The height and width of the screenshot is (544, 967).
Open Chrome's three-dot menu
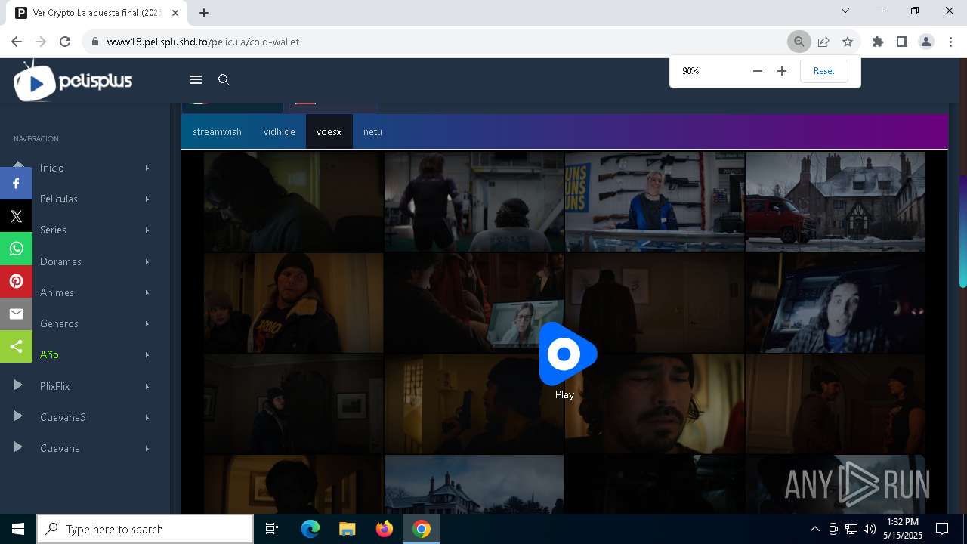[x=950, y=42]
